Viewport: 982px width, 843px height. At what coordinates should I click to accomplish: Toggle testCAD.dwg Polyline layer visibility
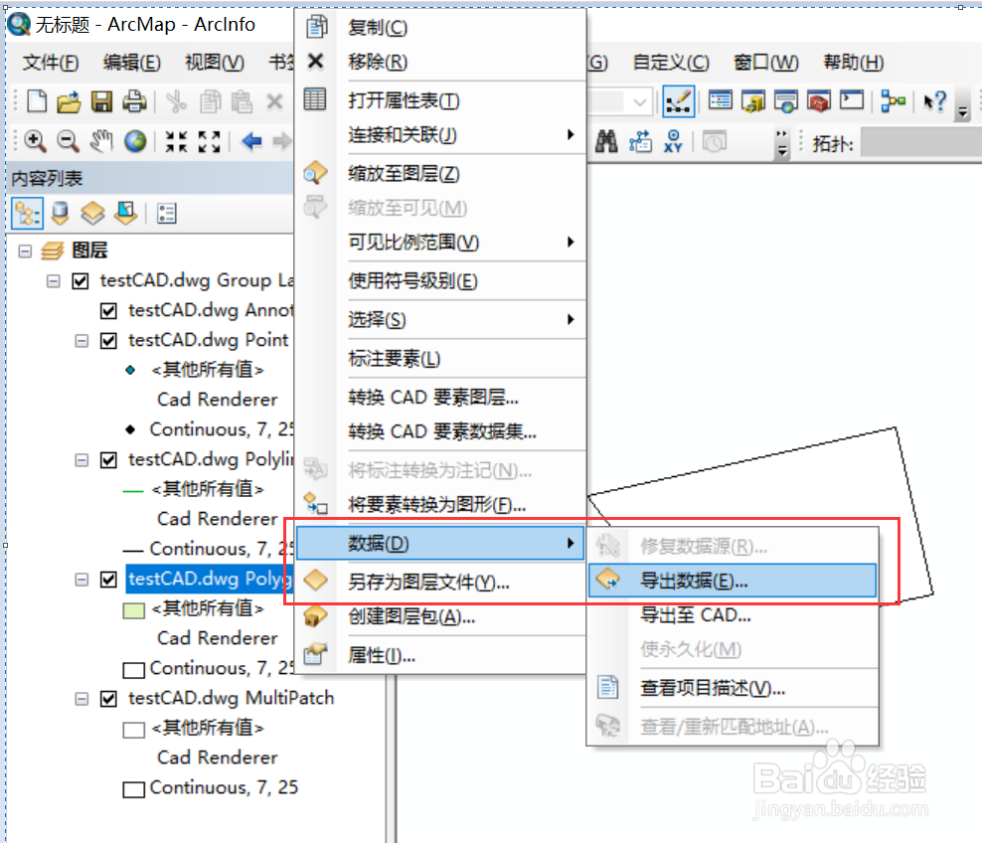pyautogui.click(x=108, y=460)
